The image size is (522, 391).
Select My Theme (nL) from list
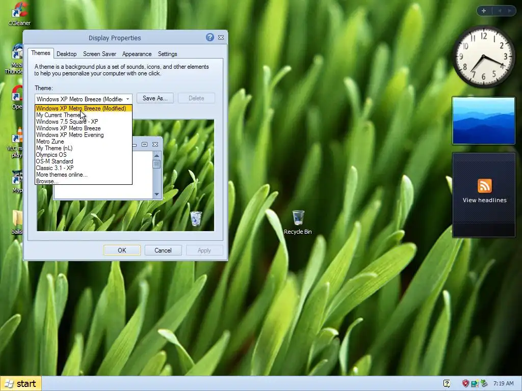coord(84,148)
